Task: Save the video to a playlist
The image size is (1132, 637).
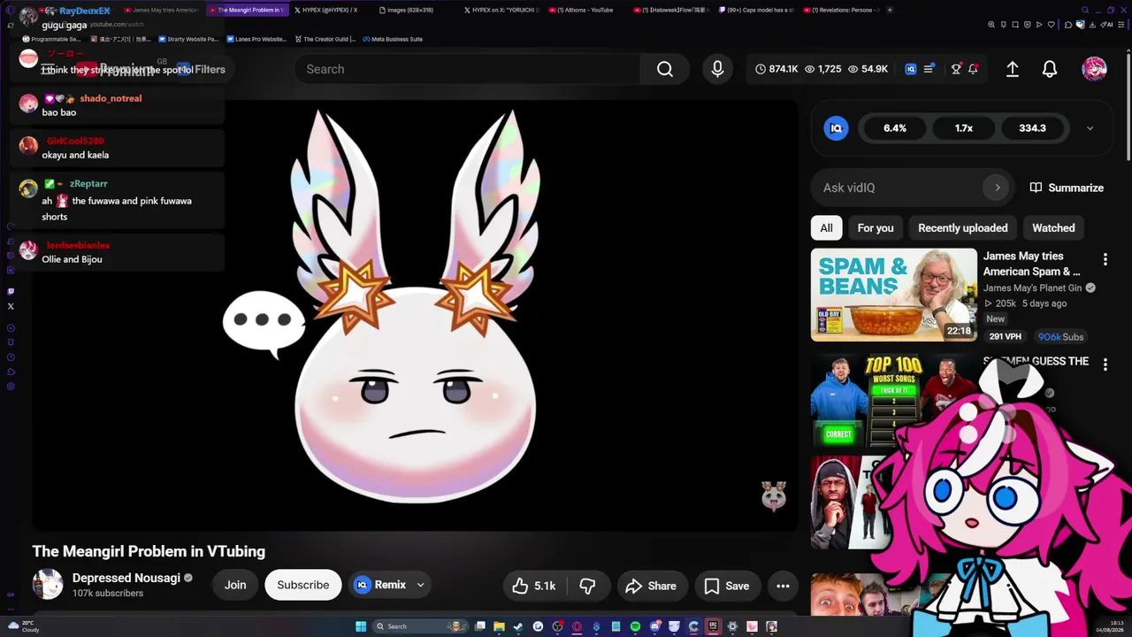Action: (x=727, y=586)
